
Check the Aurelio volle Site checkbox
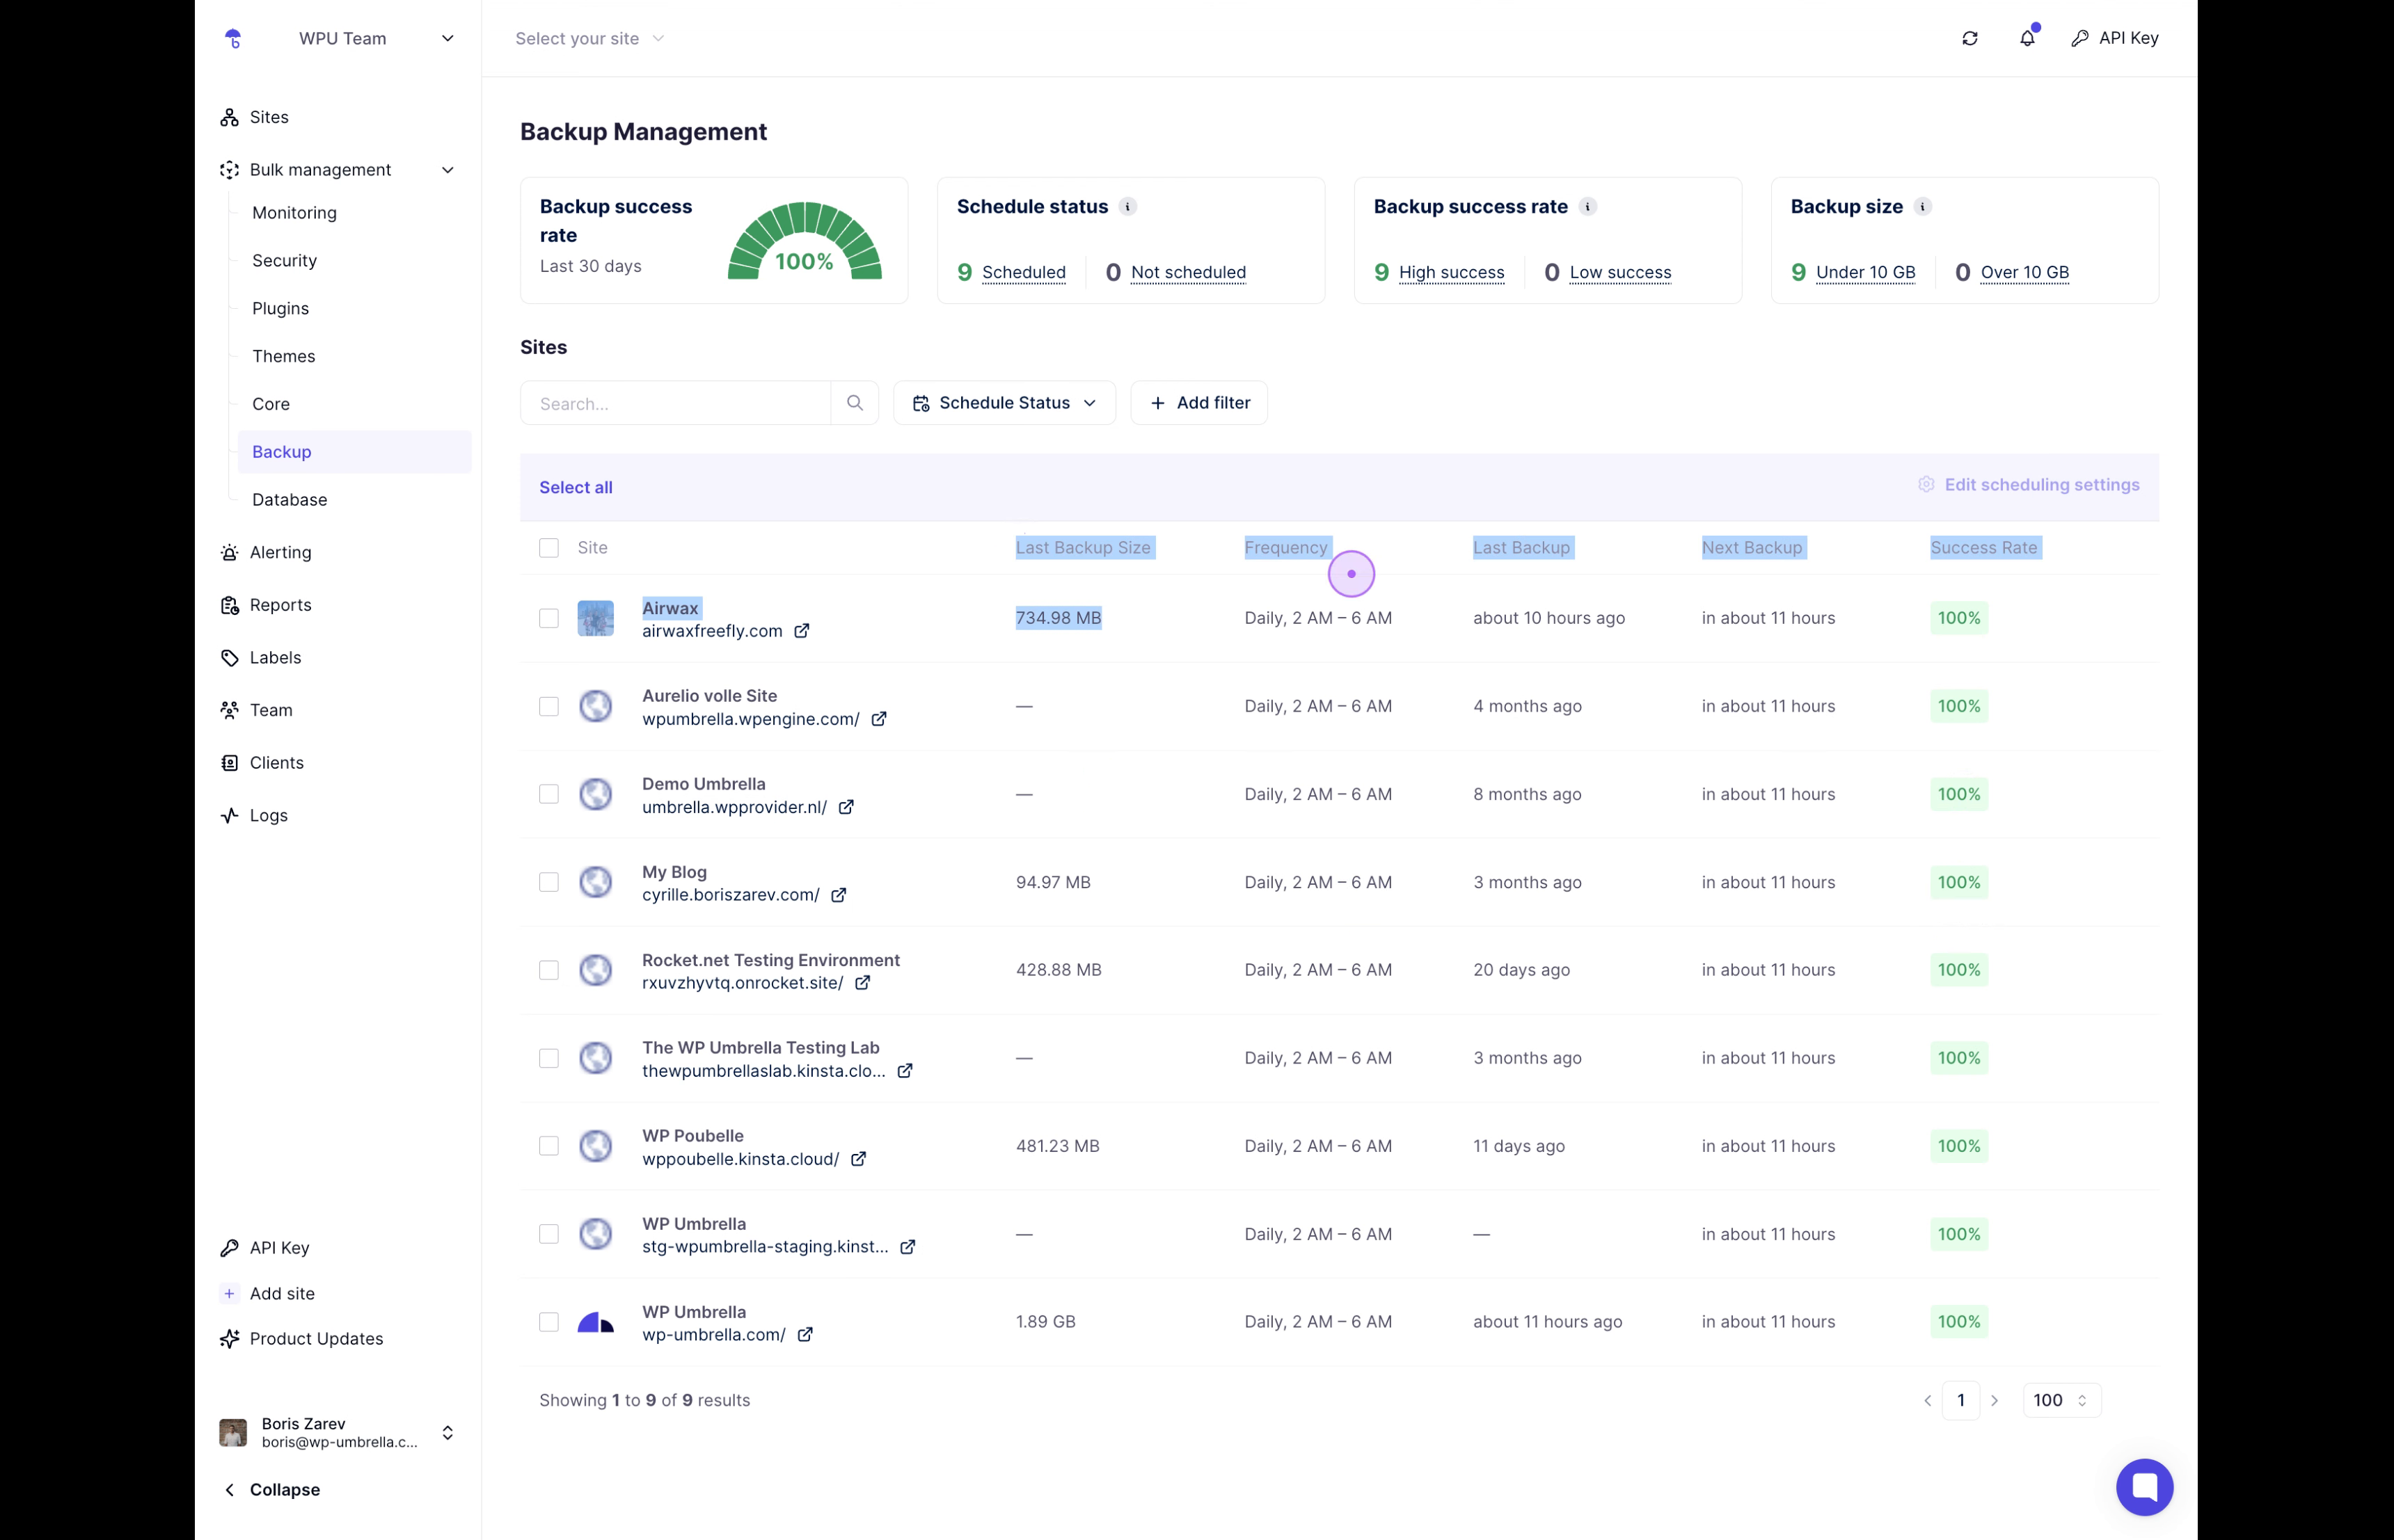coord(548,706)
